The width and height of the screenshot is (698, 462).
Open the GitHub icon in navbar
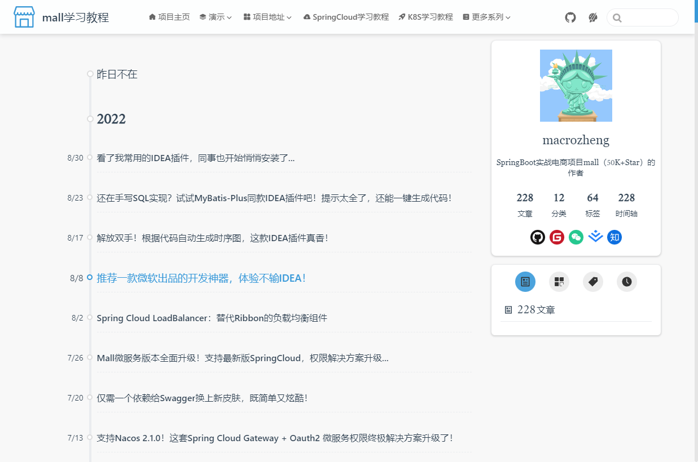pyautogui.click(x=570, y=17)
